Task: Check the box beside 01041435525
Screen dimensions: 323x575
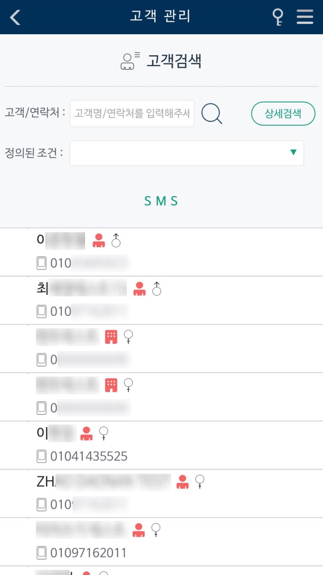Action: 41,456
